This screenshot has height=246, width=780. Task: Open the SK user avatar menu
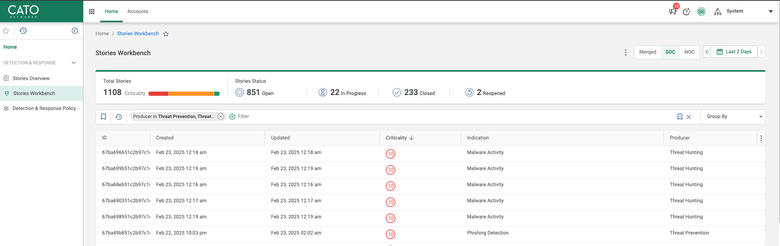(x=701, y=11)
